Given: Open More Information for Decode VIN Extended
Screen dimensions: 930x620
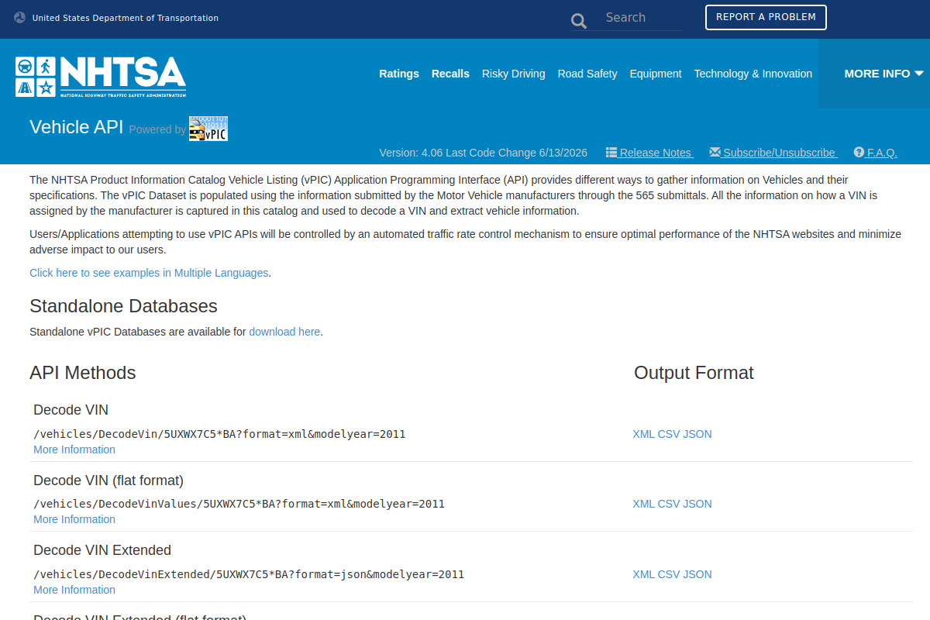Looking at the screenshot, I should 74,590.
